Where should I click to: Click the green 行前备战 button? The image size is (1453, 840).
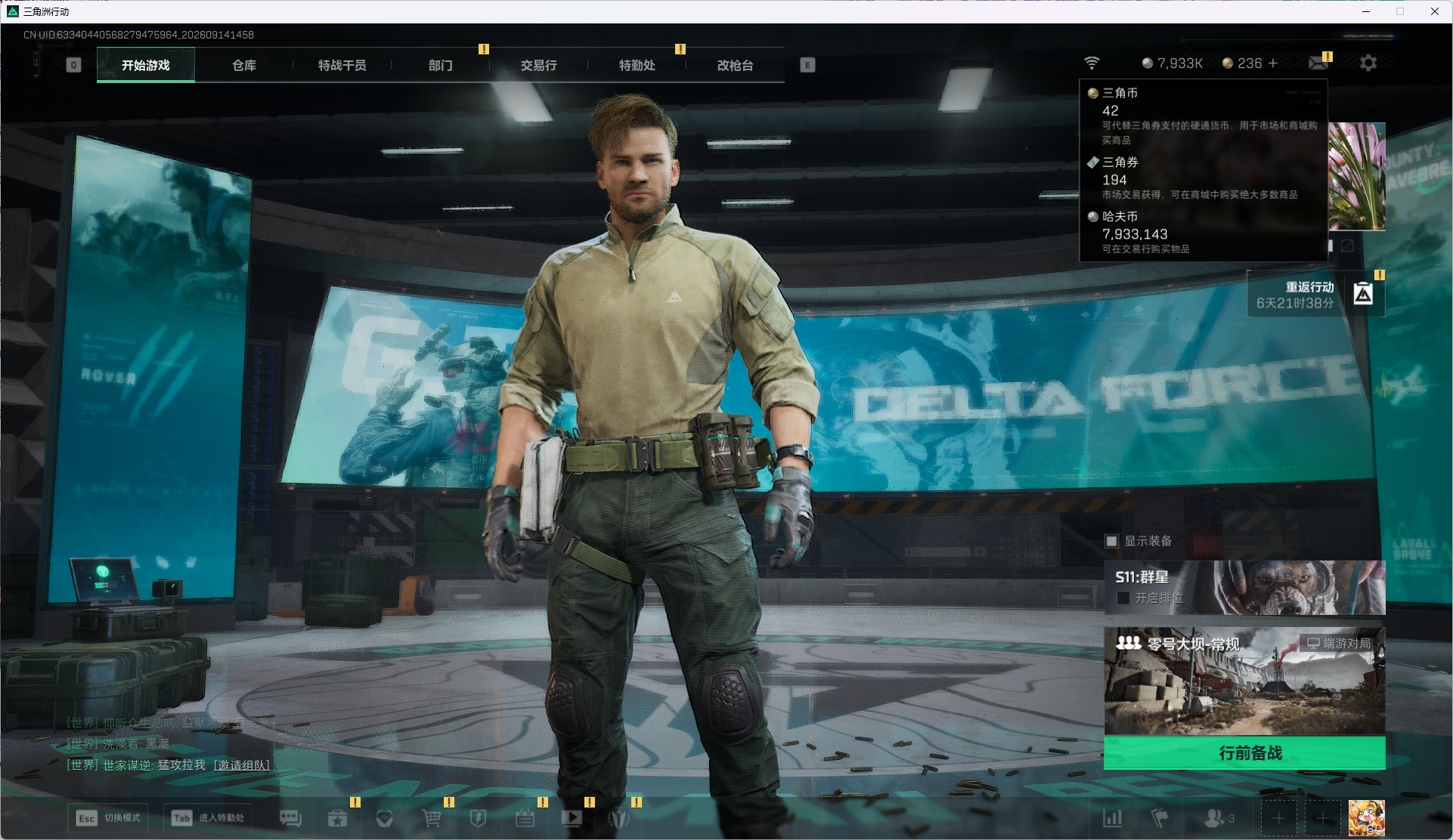[1244, 753]
